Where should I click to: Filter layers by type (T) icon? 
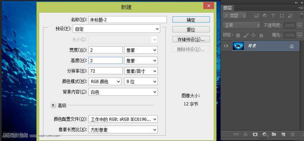coord(273,16)
